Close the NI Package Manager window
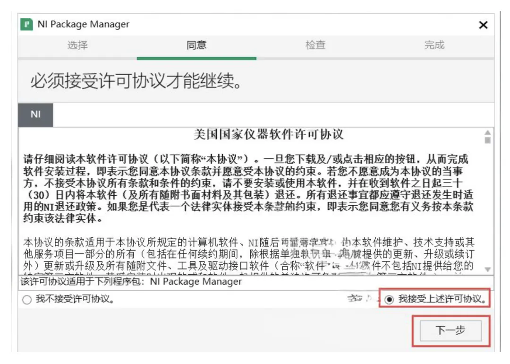Screen dimensions: 510x364 (483, 25)
